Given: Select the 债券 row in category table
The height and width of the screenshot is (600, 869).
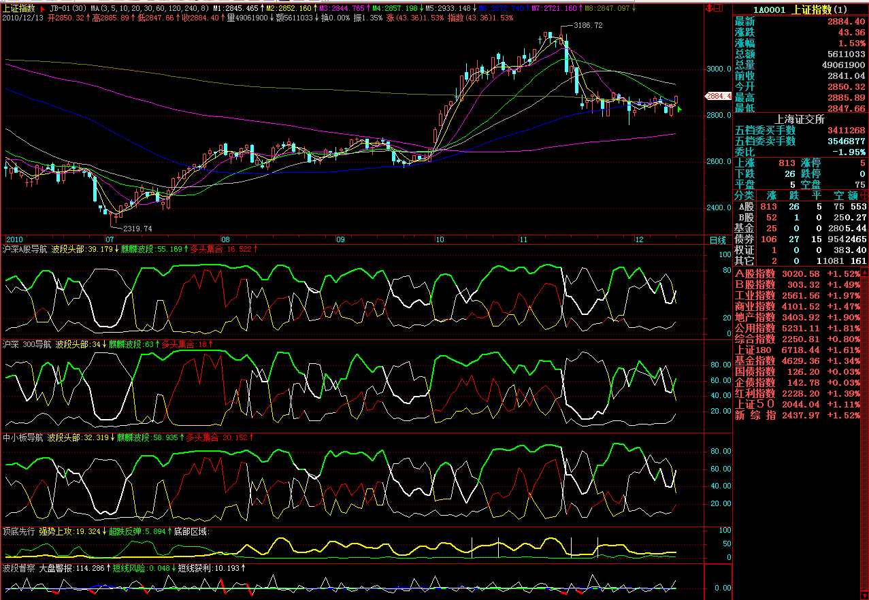Looking at the screenshot, I should pos(801,239).
